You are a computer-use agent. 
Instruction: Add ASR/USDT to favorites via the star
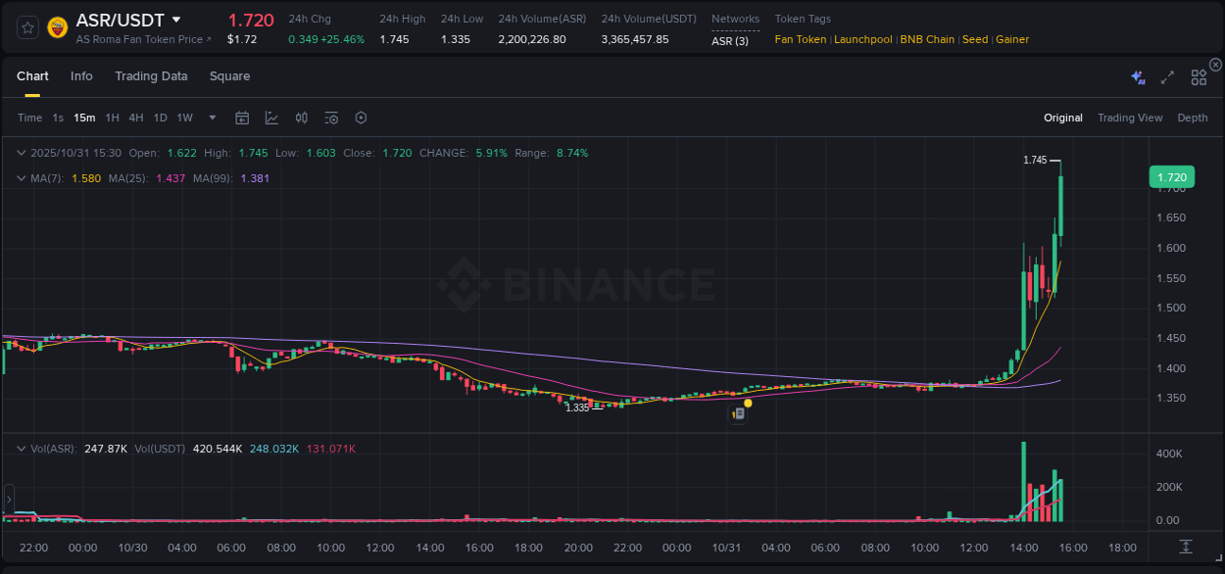(26, 27)
